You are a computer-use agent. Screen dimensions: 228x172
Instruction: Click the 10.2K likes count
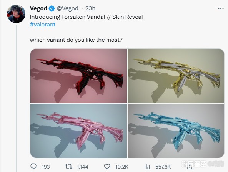pyautogui.click(x=122, y=167)
